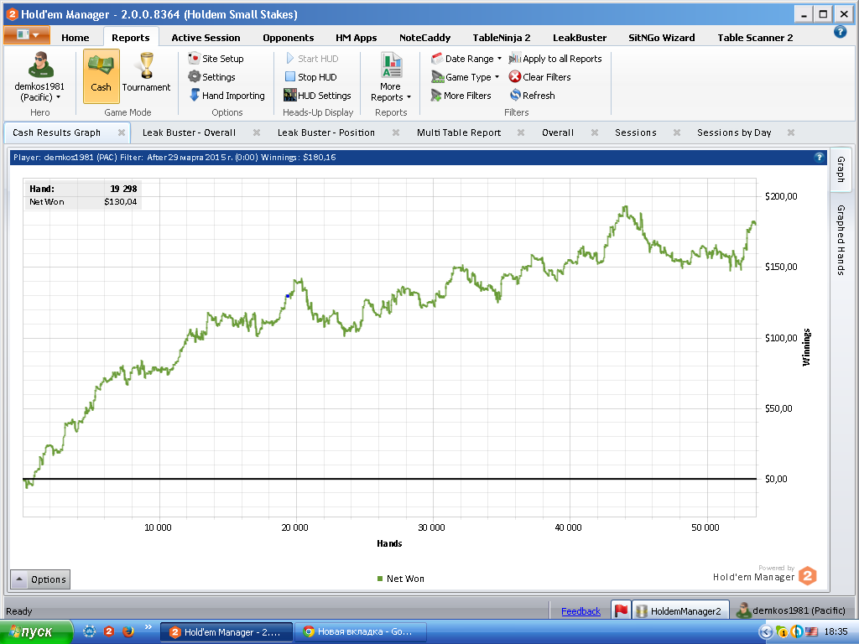The image size is (859, 644).
Task: Close the Cash Results Graph tab
Action: pos(122,132)
